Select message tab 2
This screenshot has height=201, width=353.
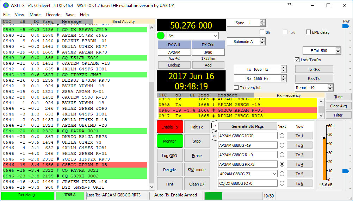coord(214,136)
